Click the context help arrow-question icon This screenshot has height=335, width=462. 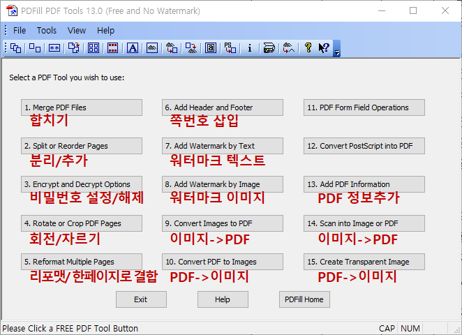pos(324,48)
